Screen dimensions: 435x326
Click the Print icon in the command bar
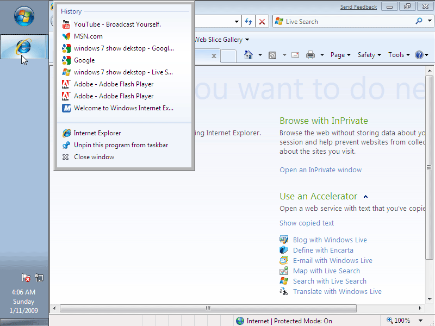pos(310,55)
